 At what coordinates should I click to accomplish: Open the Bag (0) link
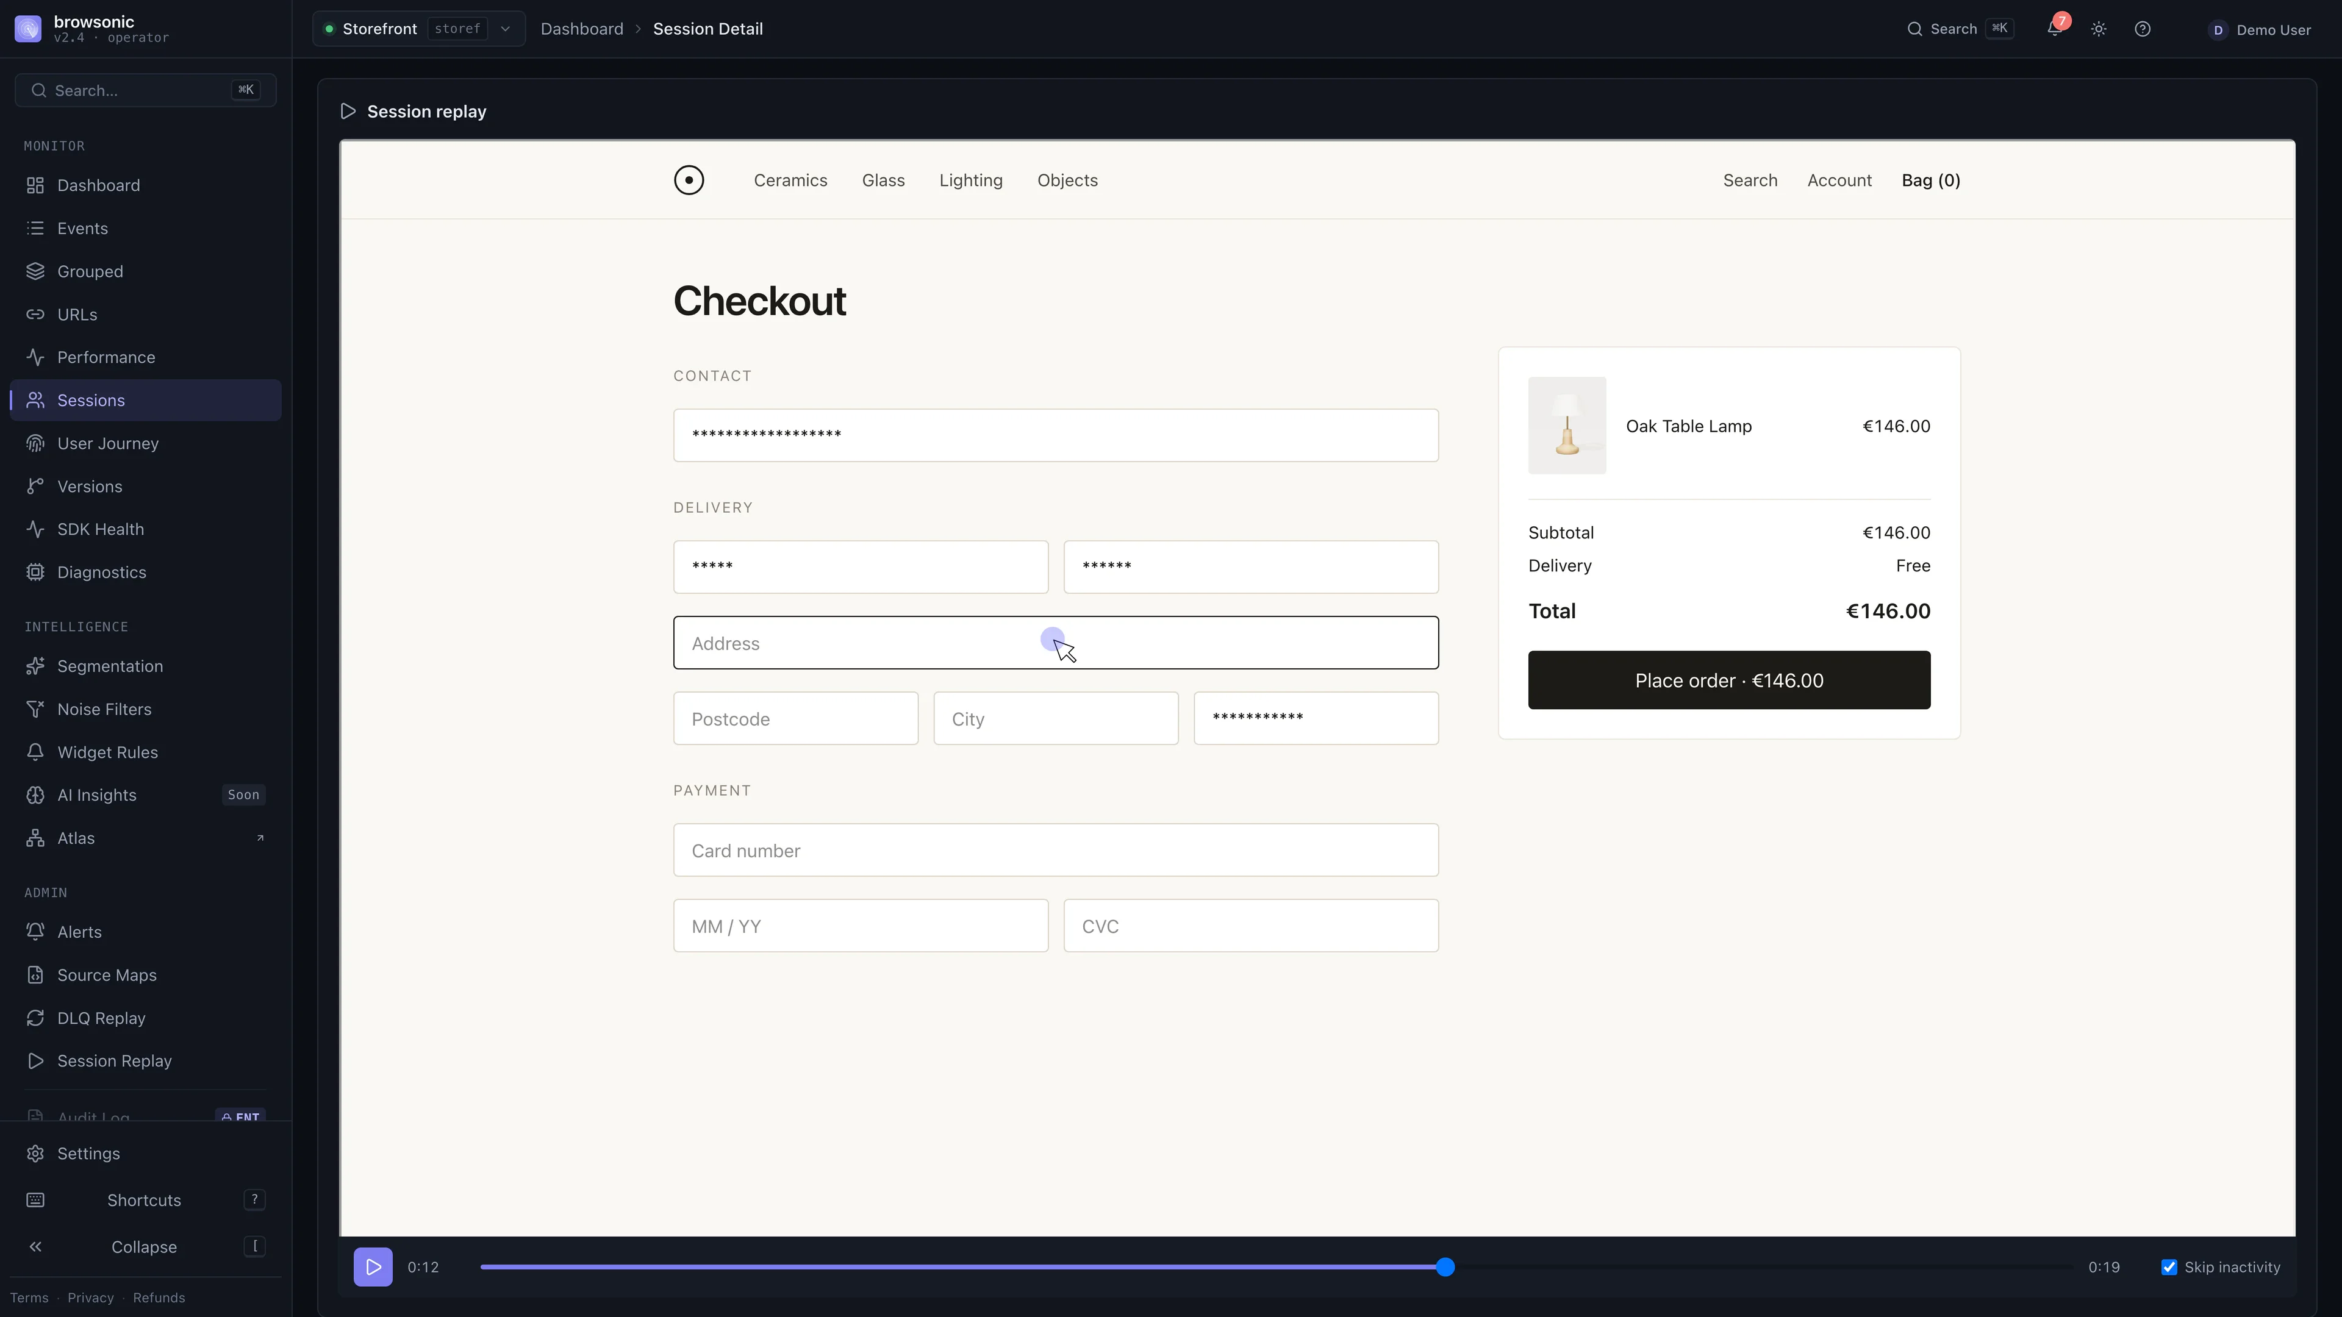[1931, 180]
